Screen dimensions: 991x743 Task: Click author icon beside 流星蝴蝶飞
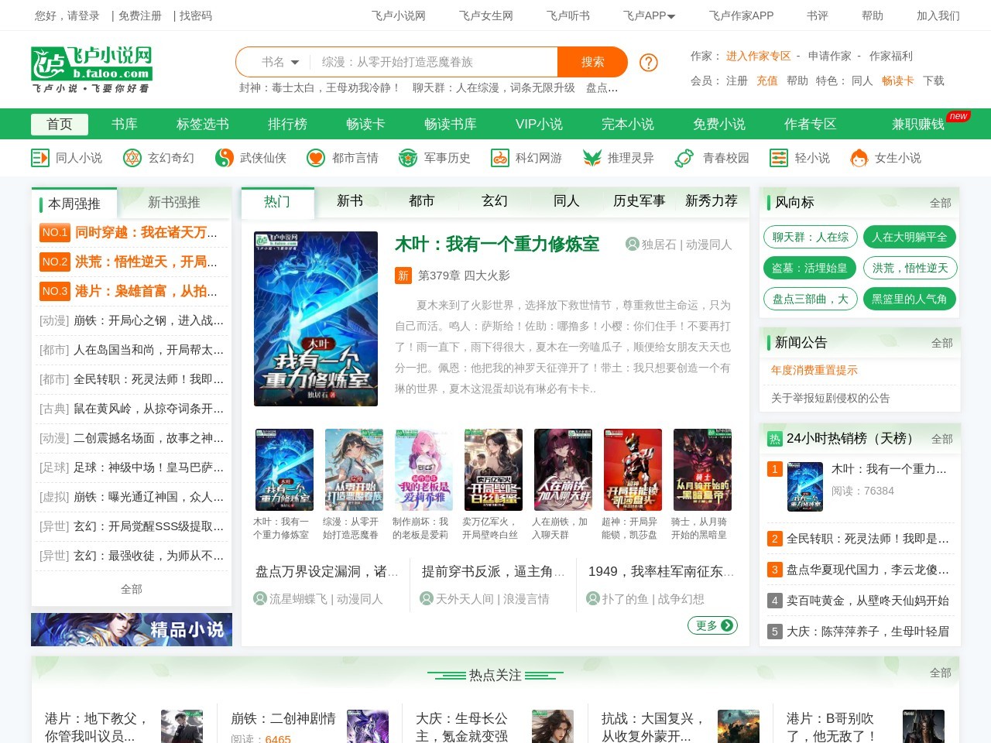click(260, 598)
